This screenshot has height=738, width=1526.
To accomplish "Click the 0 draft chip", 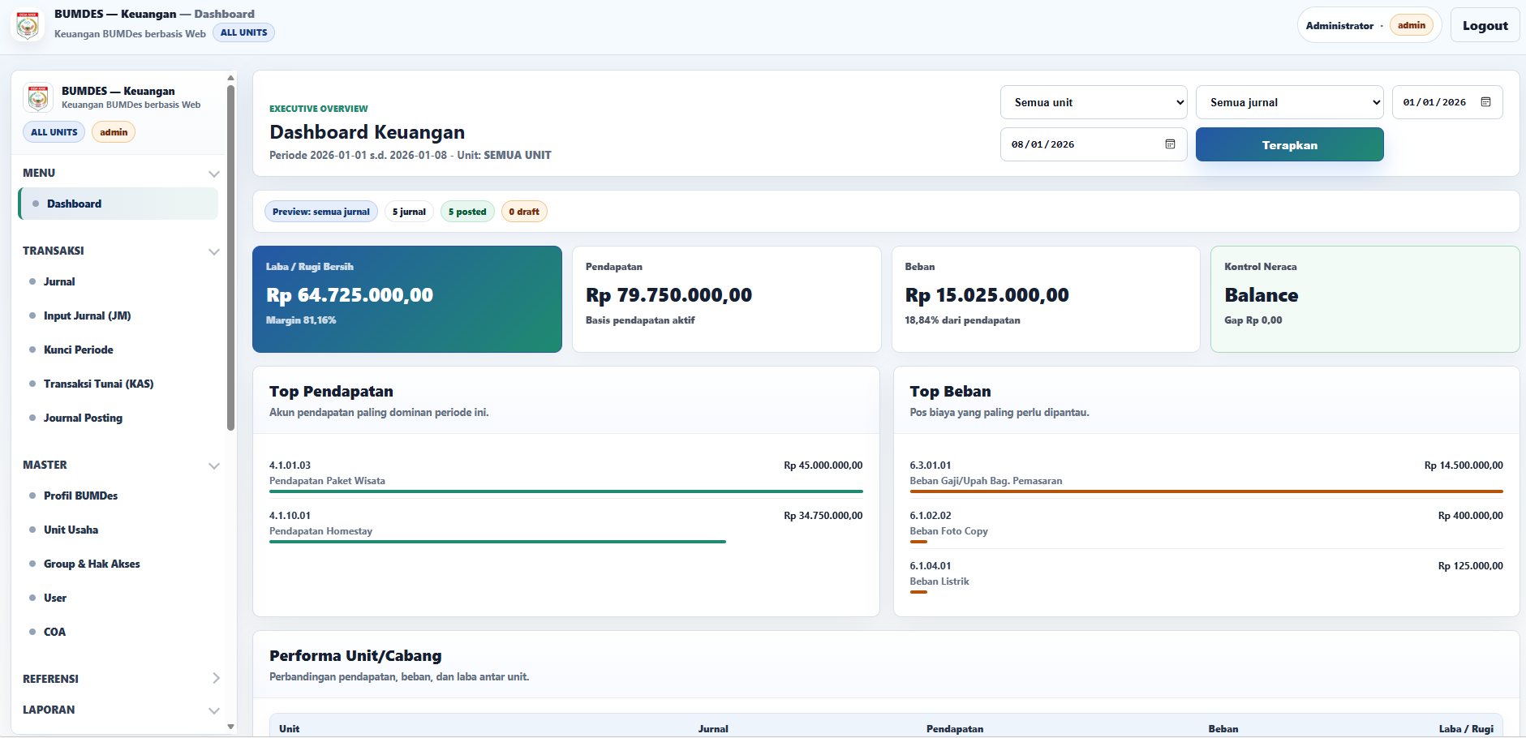I will (524, 212).
